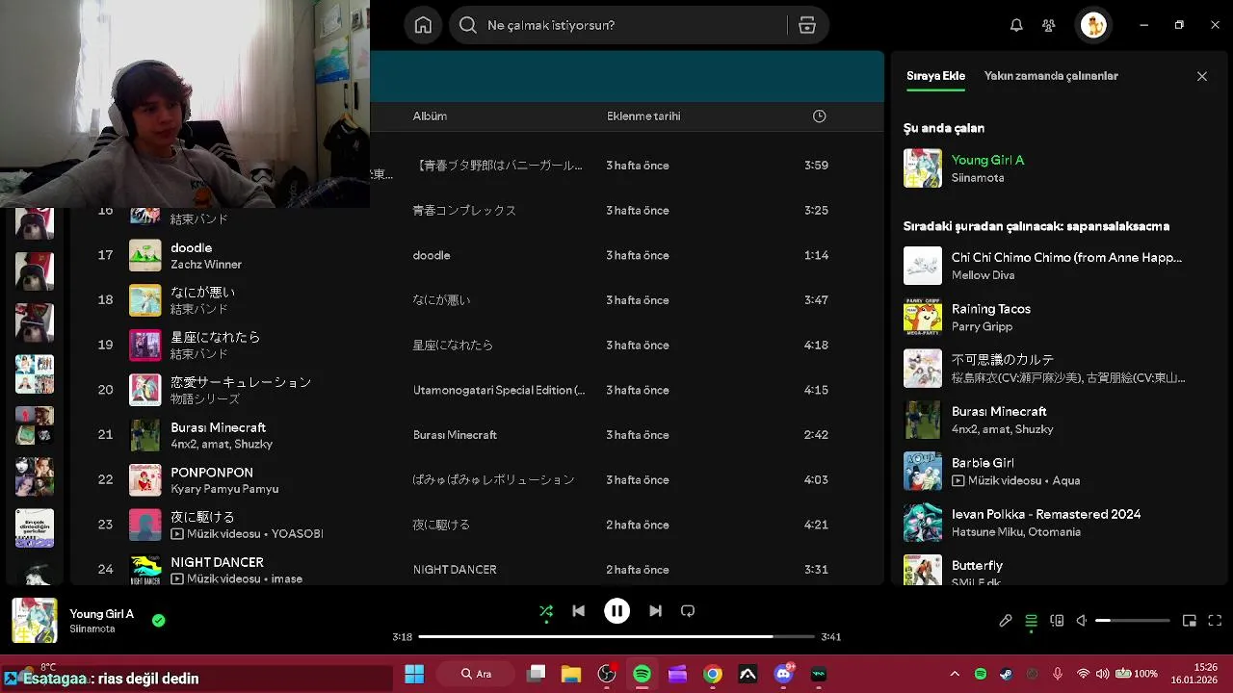
Task: Expand system tray hidden icons chevron
Action: 955,674
